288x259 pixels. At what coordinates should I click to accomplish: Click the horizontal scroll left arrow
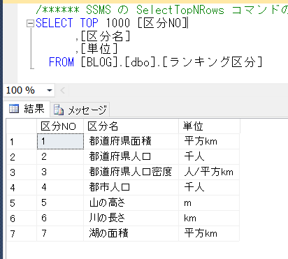click(x=62, y=90)
